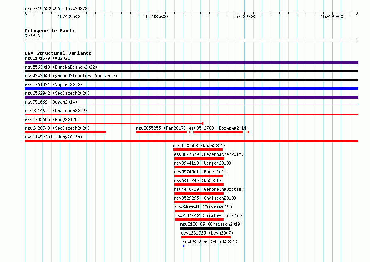Click the Cytogenetic Bands track title
The height and width of the screenshot is (262, 370).
pos(49,31)
